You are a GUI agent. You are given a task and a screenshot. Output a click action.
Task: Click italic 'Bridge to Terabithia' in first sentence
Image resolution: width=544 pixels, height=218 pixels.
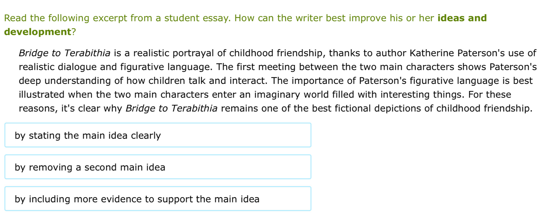65,53
